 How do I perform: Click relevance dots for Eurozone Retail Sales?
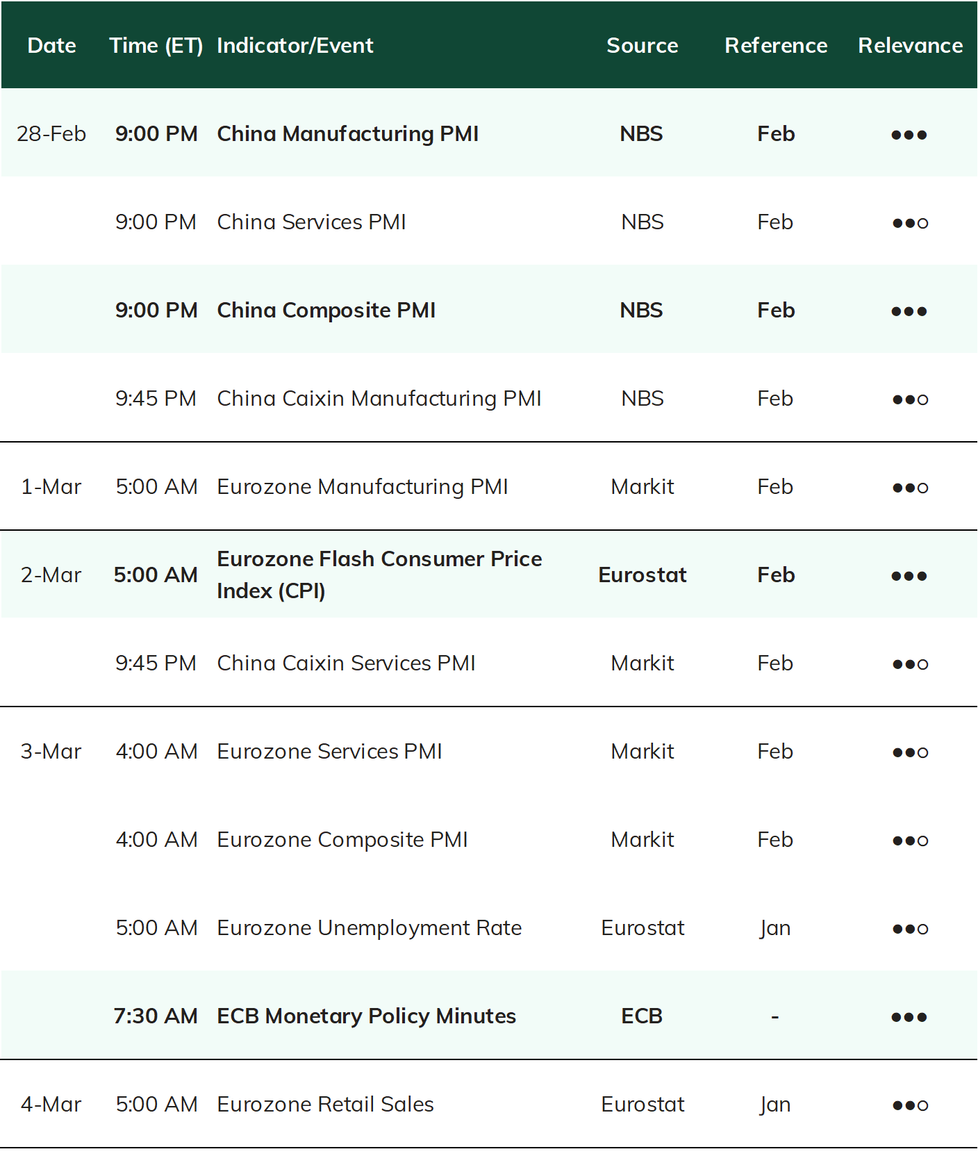(x=910, y=1105)
